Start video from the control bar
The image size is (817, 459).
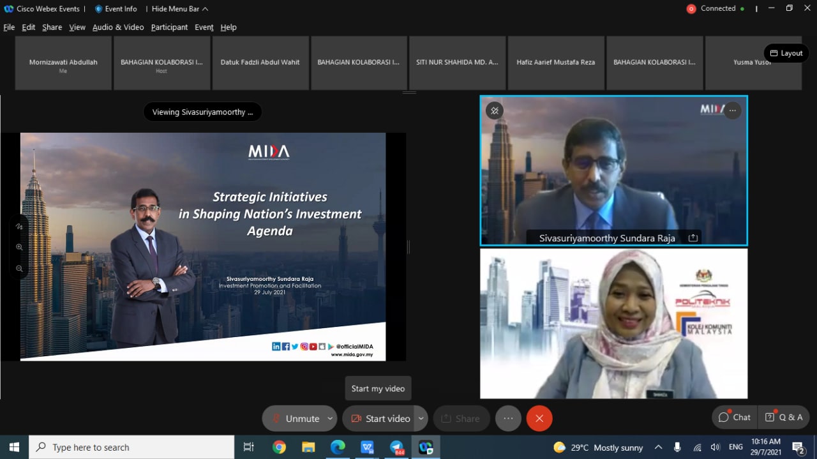point(380,419)
